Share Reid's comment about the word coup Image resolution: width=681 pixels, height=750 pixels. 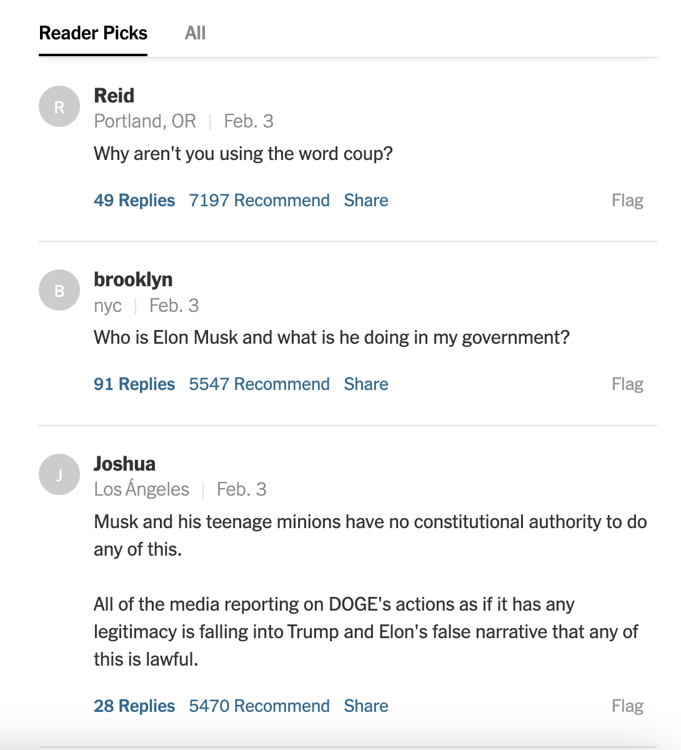(x=366, y=201)
